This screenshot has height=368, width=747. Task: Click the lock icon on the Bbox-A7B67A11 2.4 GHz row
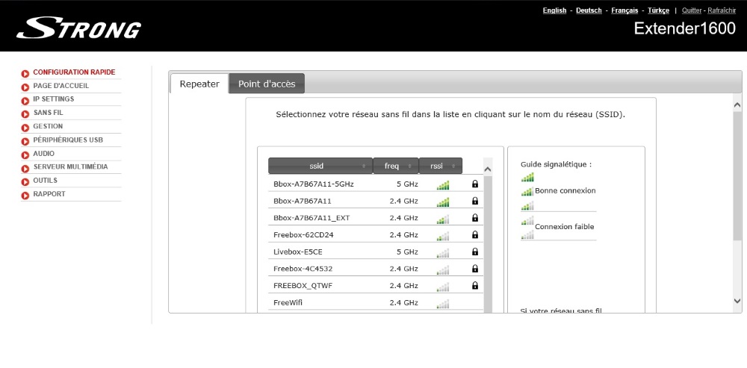[474, 201]
